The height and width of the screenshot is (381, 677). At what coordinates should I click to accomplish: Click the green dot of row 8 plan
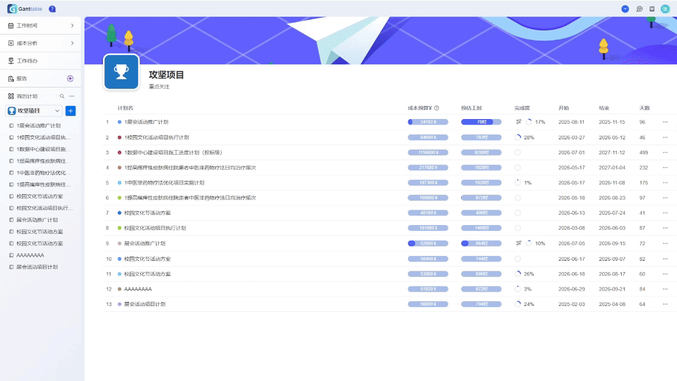click(x=120, y=228)
